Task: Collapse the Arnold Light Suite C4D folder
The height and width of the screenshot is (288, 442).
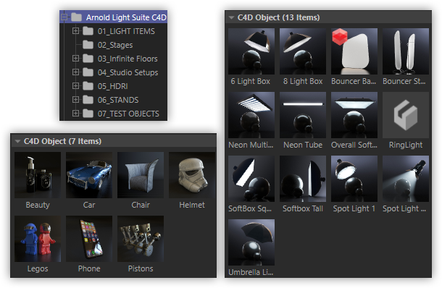Action: click(64, 17)
